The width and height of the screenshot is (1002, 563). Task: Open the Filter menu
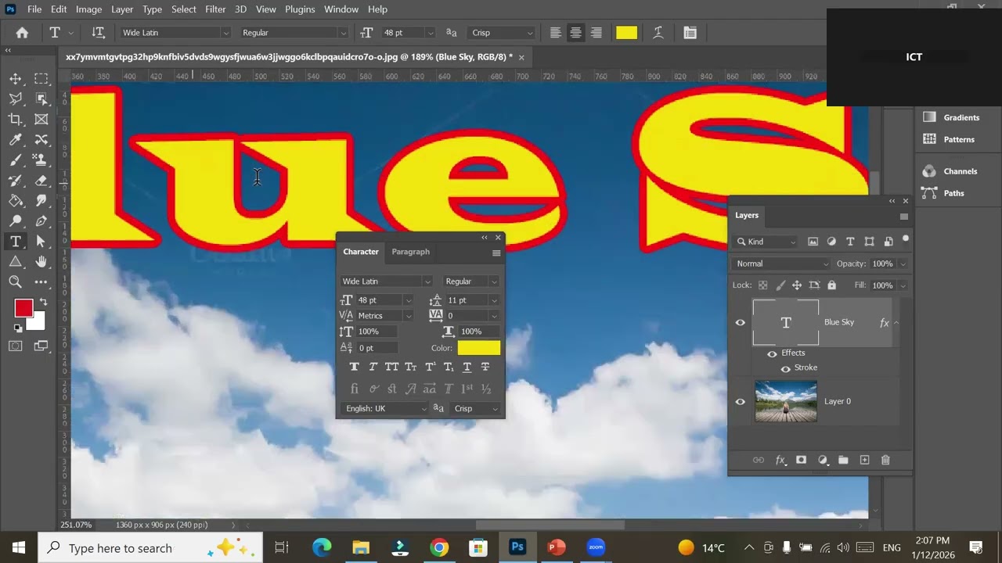pos(215,9)
